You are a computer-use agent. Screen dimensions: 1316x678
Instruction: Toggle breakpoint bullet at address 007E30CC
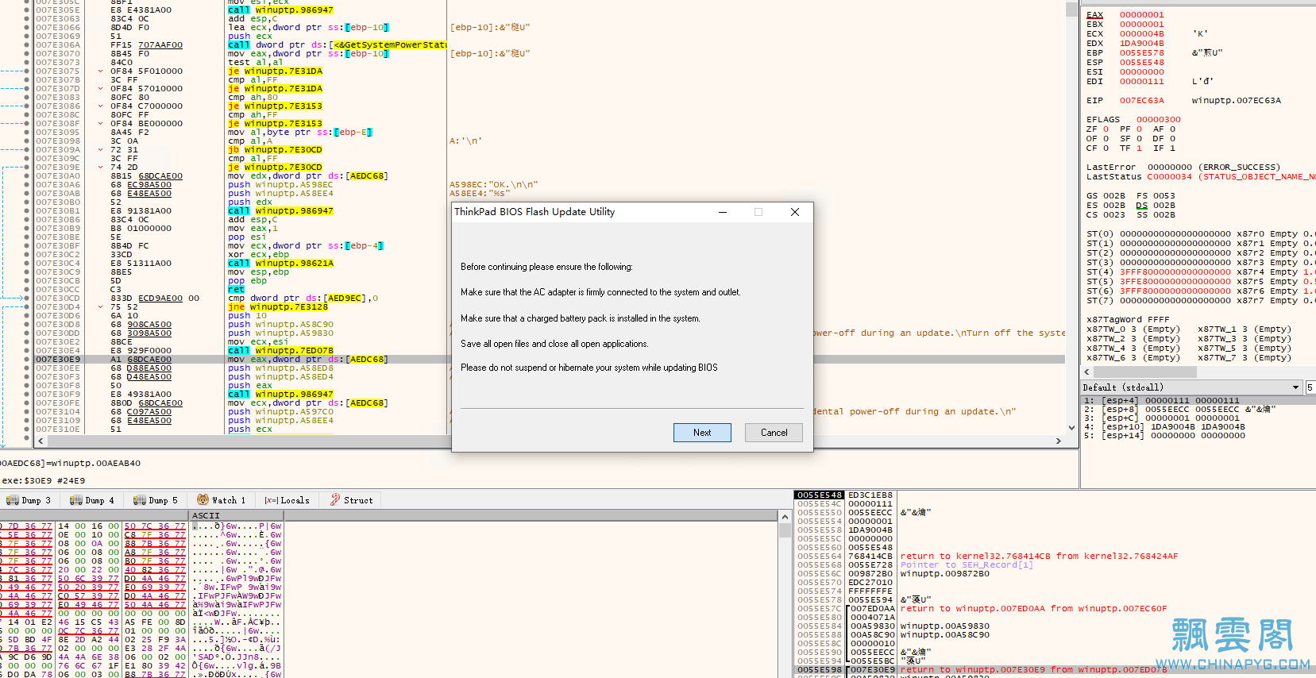click(27, 290)
